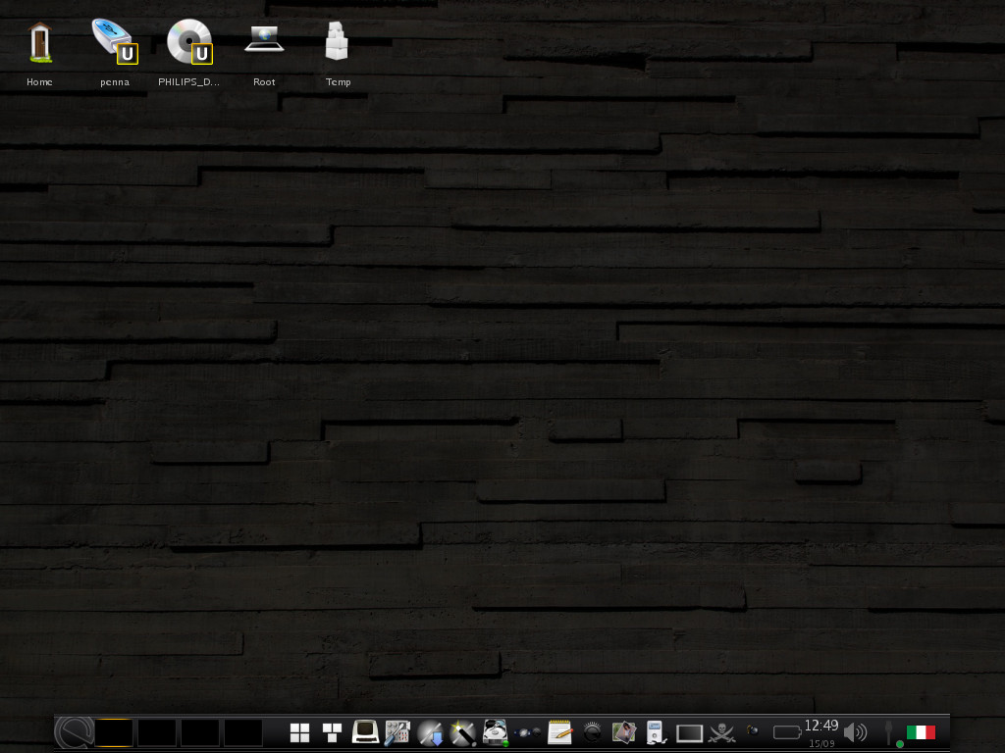Launch the terminal computer icon
This screenshot has height=753, width=1005.
pos(365,732)
